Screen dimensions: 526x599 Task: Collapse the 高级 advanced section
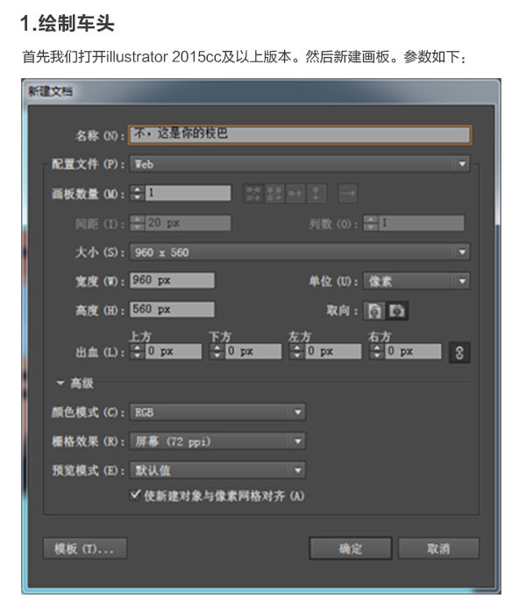[60, 382]
